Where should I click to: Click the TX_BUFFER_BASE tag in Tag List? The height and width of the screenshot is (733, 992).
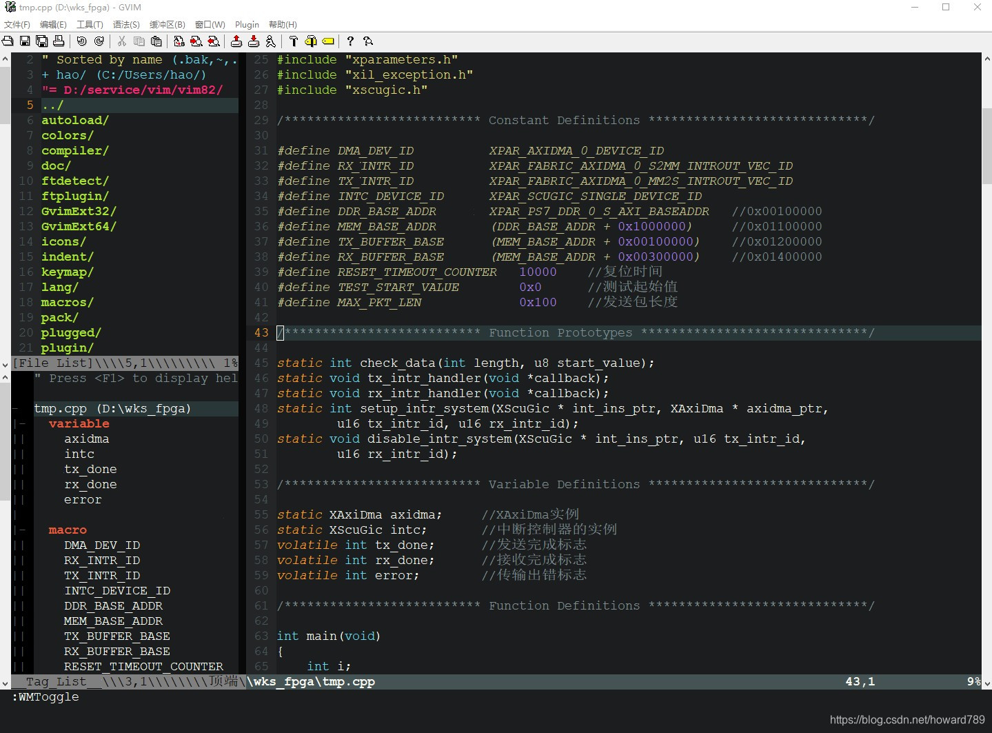tap(117, 636)
